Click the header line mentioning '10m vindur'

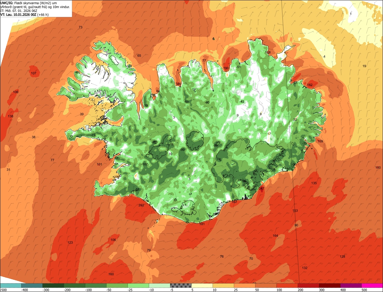pos(35,7)
